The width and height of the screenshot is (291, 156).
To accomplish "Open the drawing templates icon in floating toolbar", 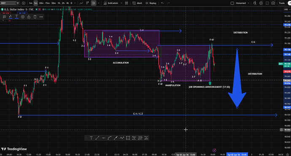I will (x=4, y=17).
